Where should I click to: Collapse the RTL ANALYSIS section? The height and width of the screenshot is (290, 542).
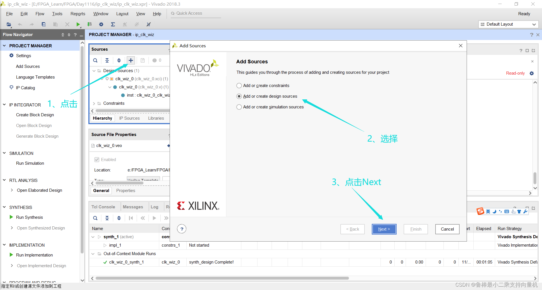pyautogui.click(x=4, y=180)
